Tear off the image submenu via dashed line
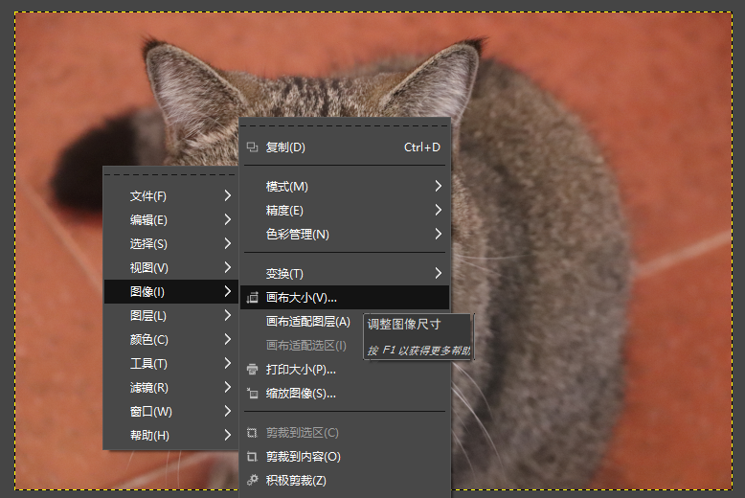This screenshot has width=745, height=498. click(345, 124)
